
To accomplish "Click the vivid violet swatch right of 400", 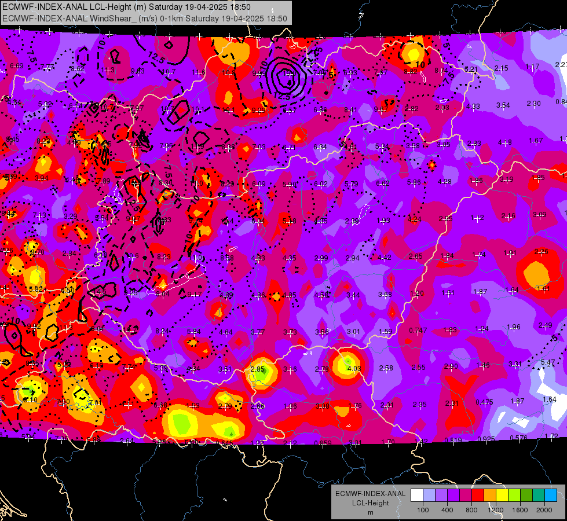I will click(453, 495).
